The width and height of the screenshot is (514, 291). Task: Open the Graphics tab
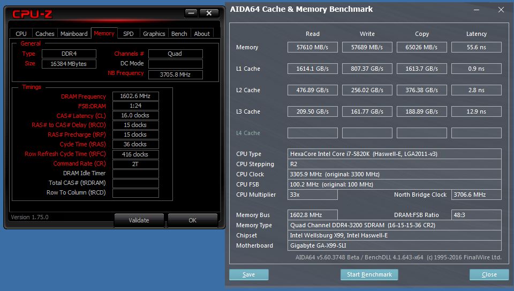[154, 34]
